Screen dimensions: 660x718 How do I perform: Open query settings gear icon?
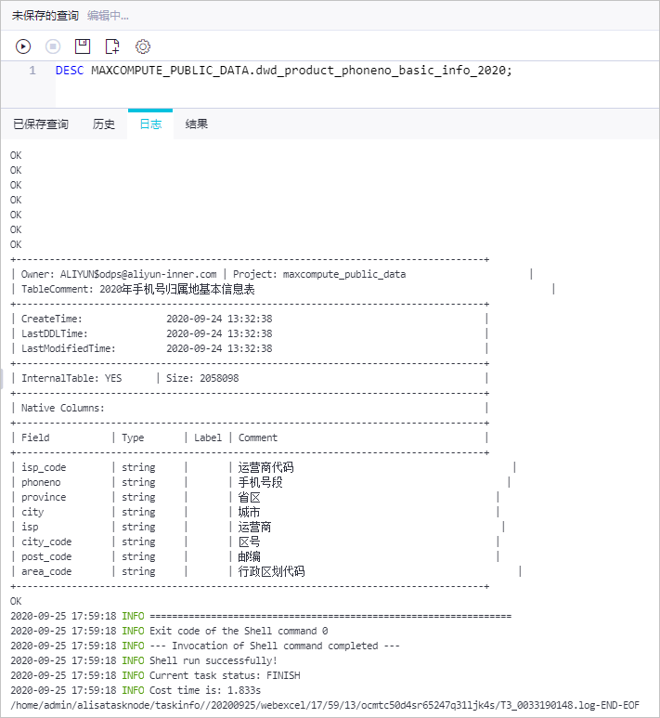[143, 46]
